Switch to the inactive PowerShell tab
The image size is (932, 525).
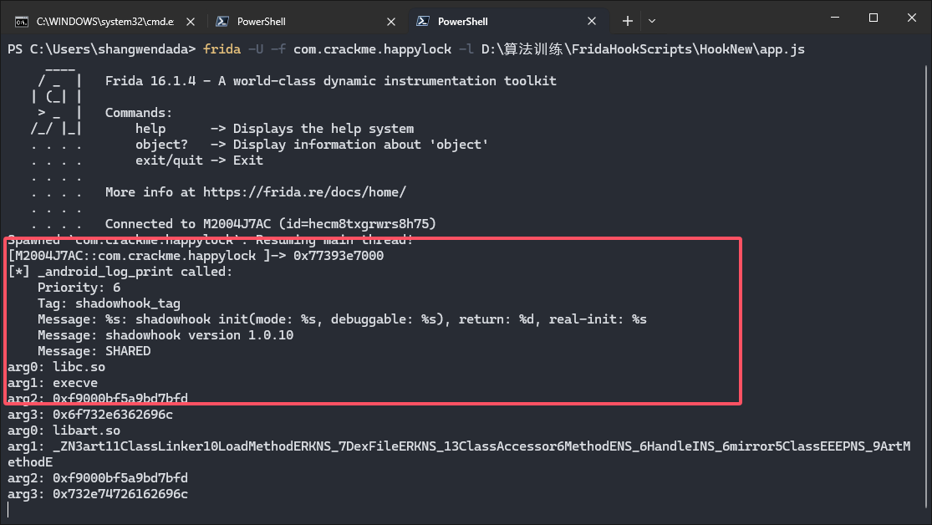(x=306, y=22)
